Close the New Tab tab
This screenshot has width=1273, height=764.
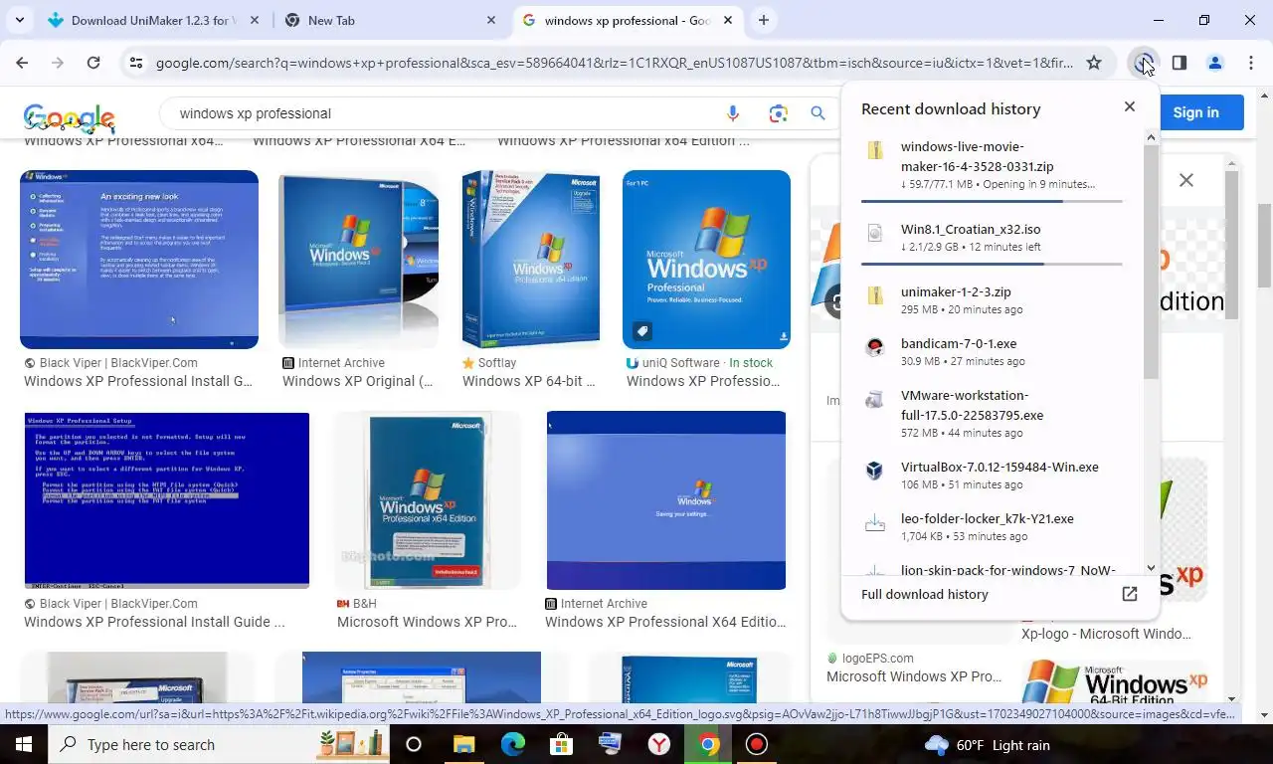pyautogui.click(x=491, y=20)
